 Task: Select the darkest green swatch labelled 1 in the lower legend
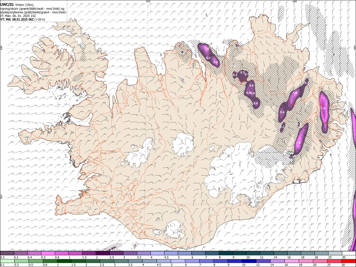[x=64, y=261]
